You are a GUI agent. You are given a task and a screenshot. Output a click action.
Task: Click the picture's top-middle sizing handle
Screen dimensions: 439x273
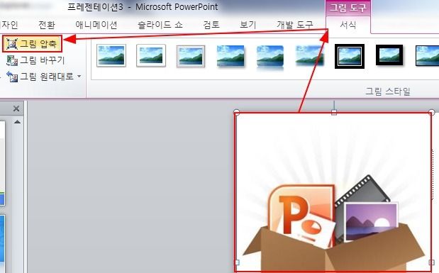(334, 112)
